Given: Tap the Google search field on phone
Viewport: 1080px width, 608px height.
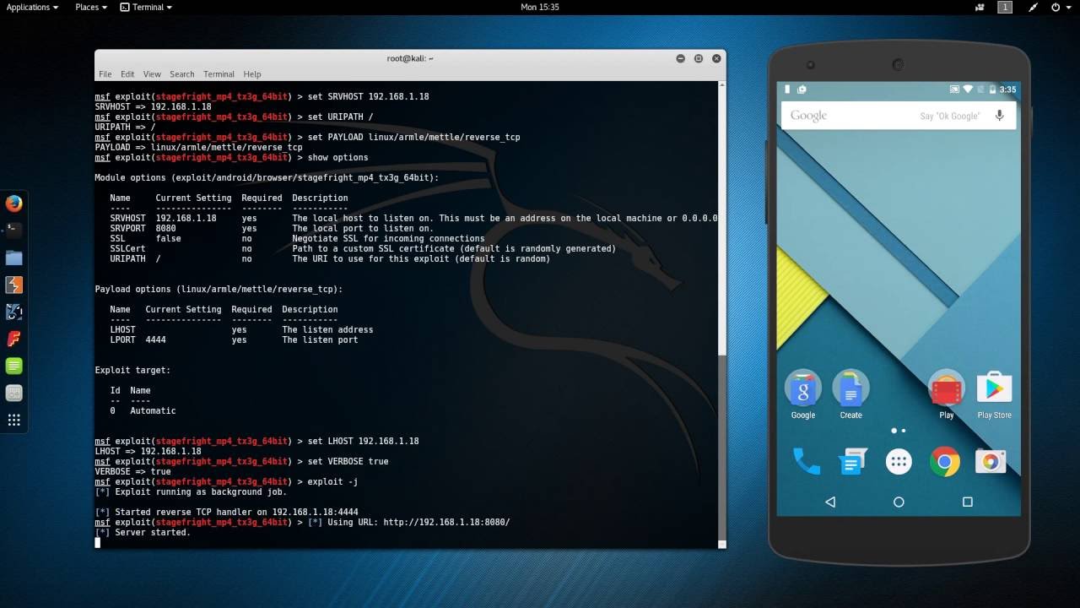Looking at the screenshot, I should (x=899, y=116).
